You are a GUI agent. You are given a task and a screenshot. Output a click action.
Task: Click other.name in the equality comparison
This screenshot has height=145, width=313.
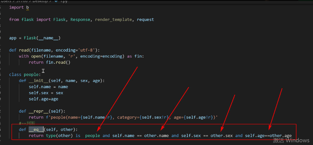tap(156, 135)
